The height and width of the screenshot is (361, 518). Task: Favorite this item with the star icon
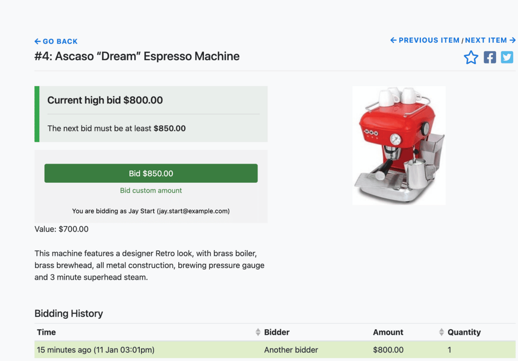pos(471,57)
